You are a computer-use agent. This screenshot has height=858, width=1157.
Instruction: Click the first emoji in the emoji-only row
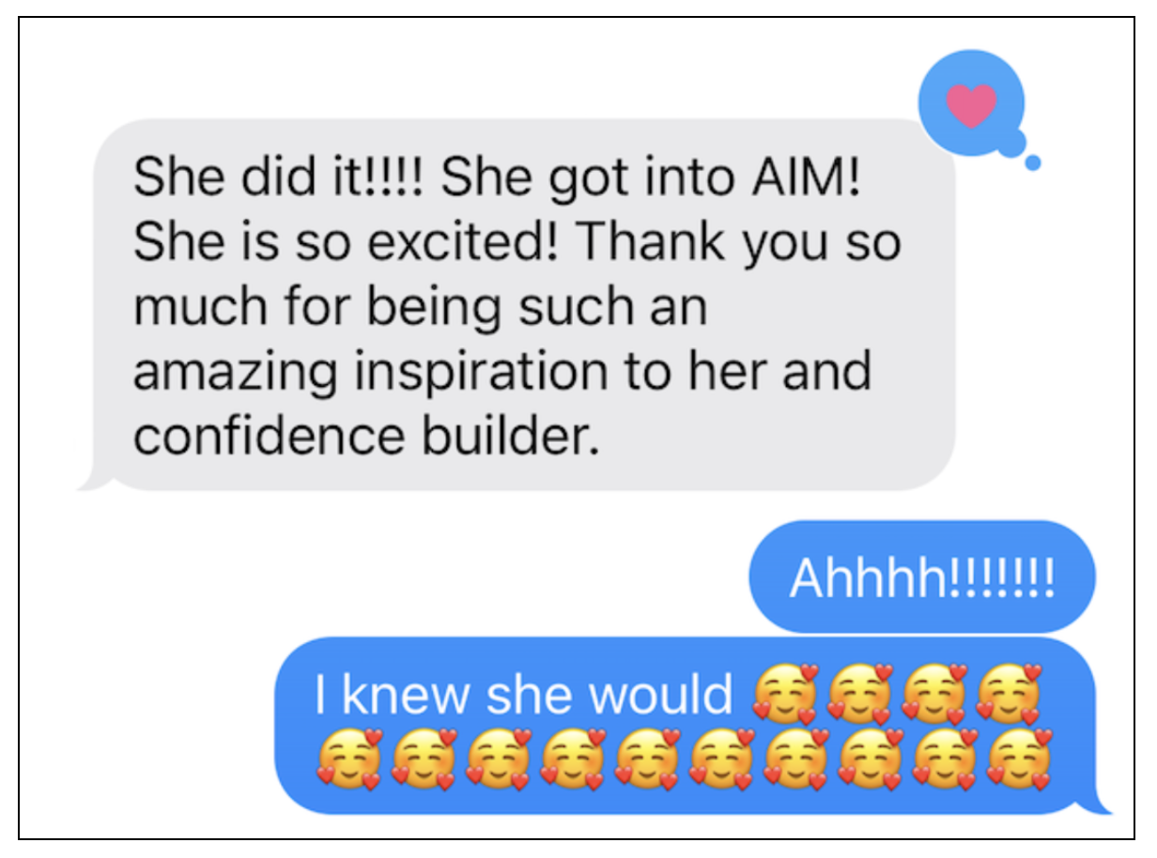pos(348,758)
